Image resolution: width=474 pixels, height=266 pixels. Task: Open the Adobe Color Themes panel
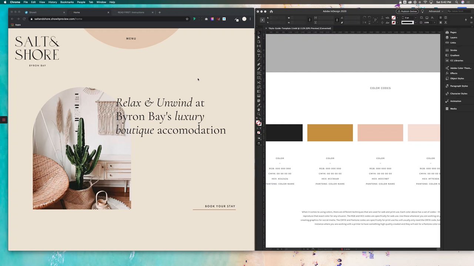(x=461, y=68)
